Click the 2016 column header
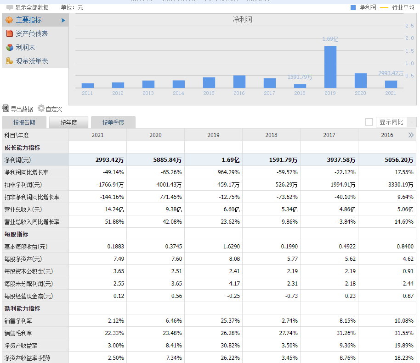The width and height of the screenshot is (420, 363). pos(387,135)
